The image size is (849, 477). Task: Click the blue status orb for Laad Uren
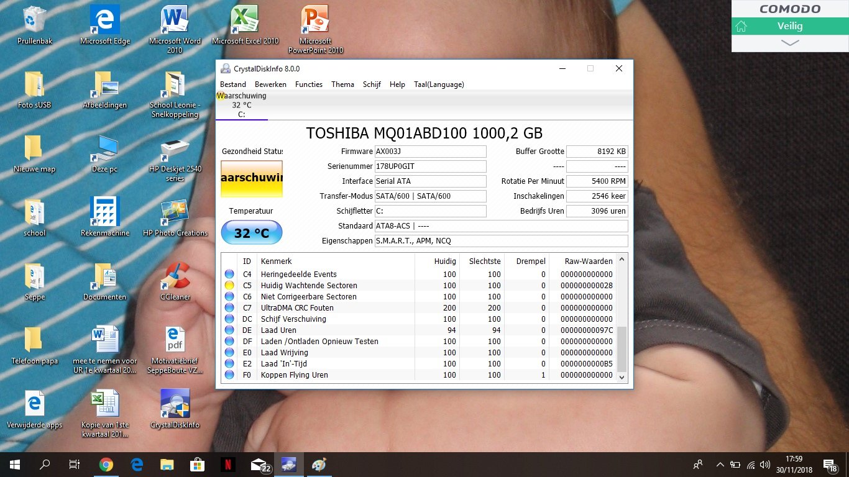[229, 330]
